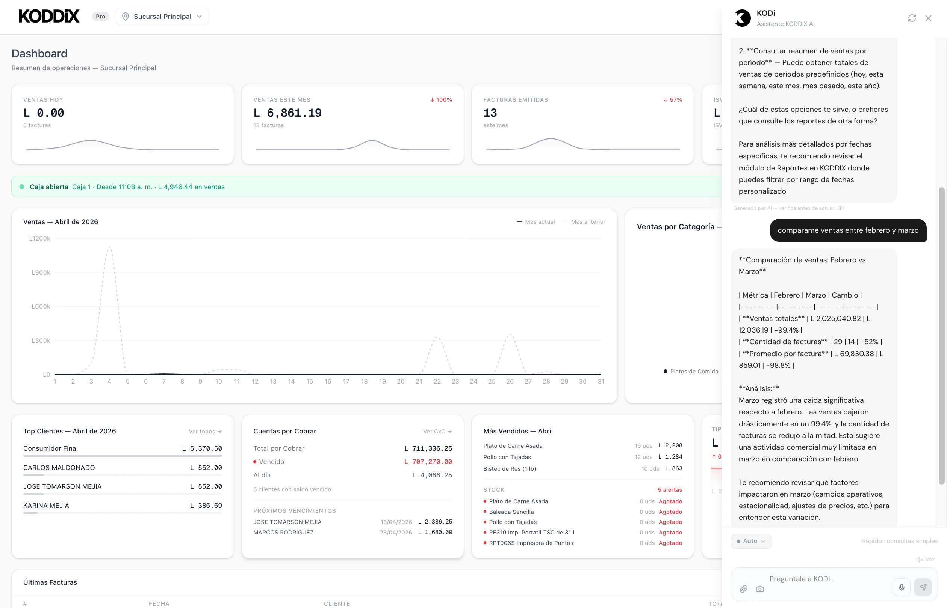Click the paperclip attach file icon
Screen dimensions: 947x608
tap(743, 588)
